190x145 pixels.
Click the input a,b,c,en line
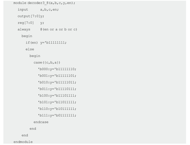38,10
